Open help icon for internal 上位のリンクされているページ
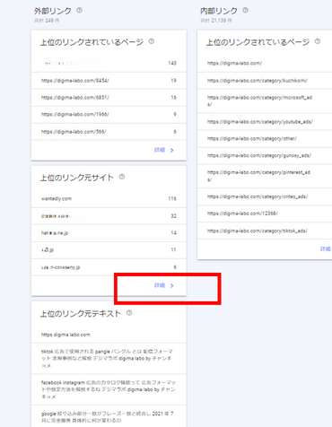The image size is (332, 427). tap(318, 41)
